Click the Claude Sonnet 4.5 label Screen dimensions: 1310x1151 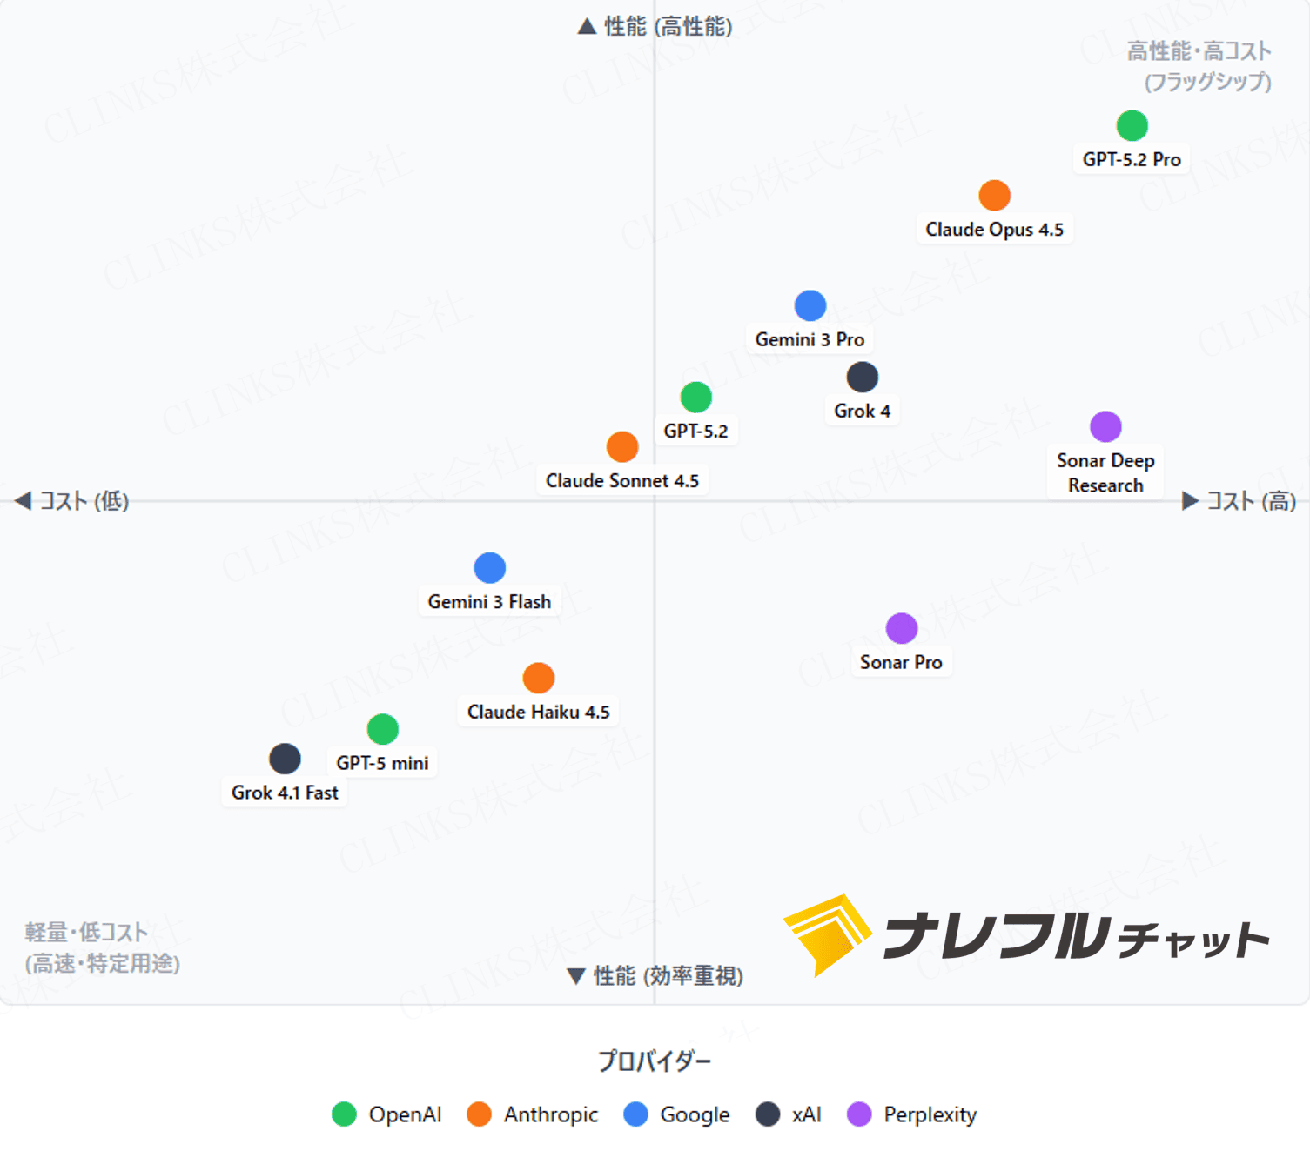(621, 481)
